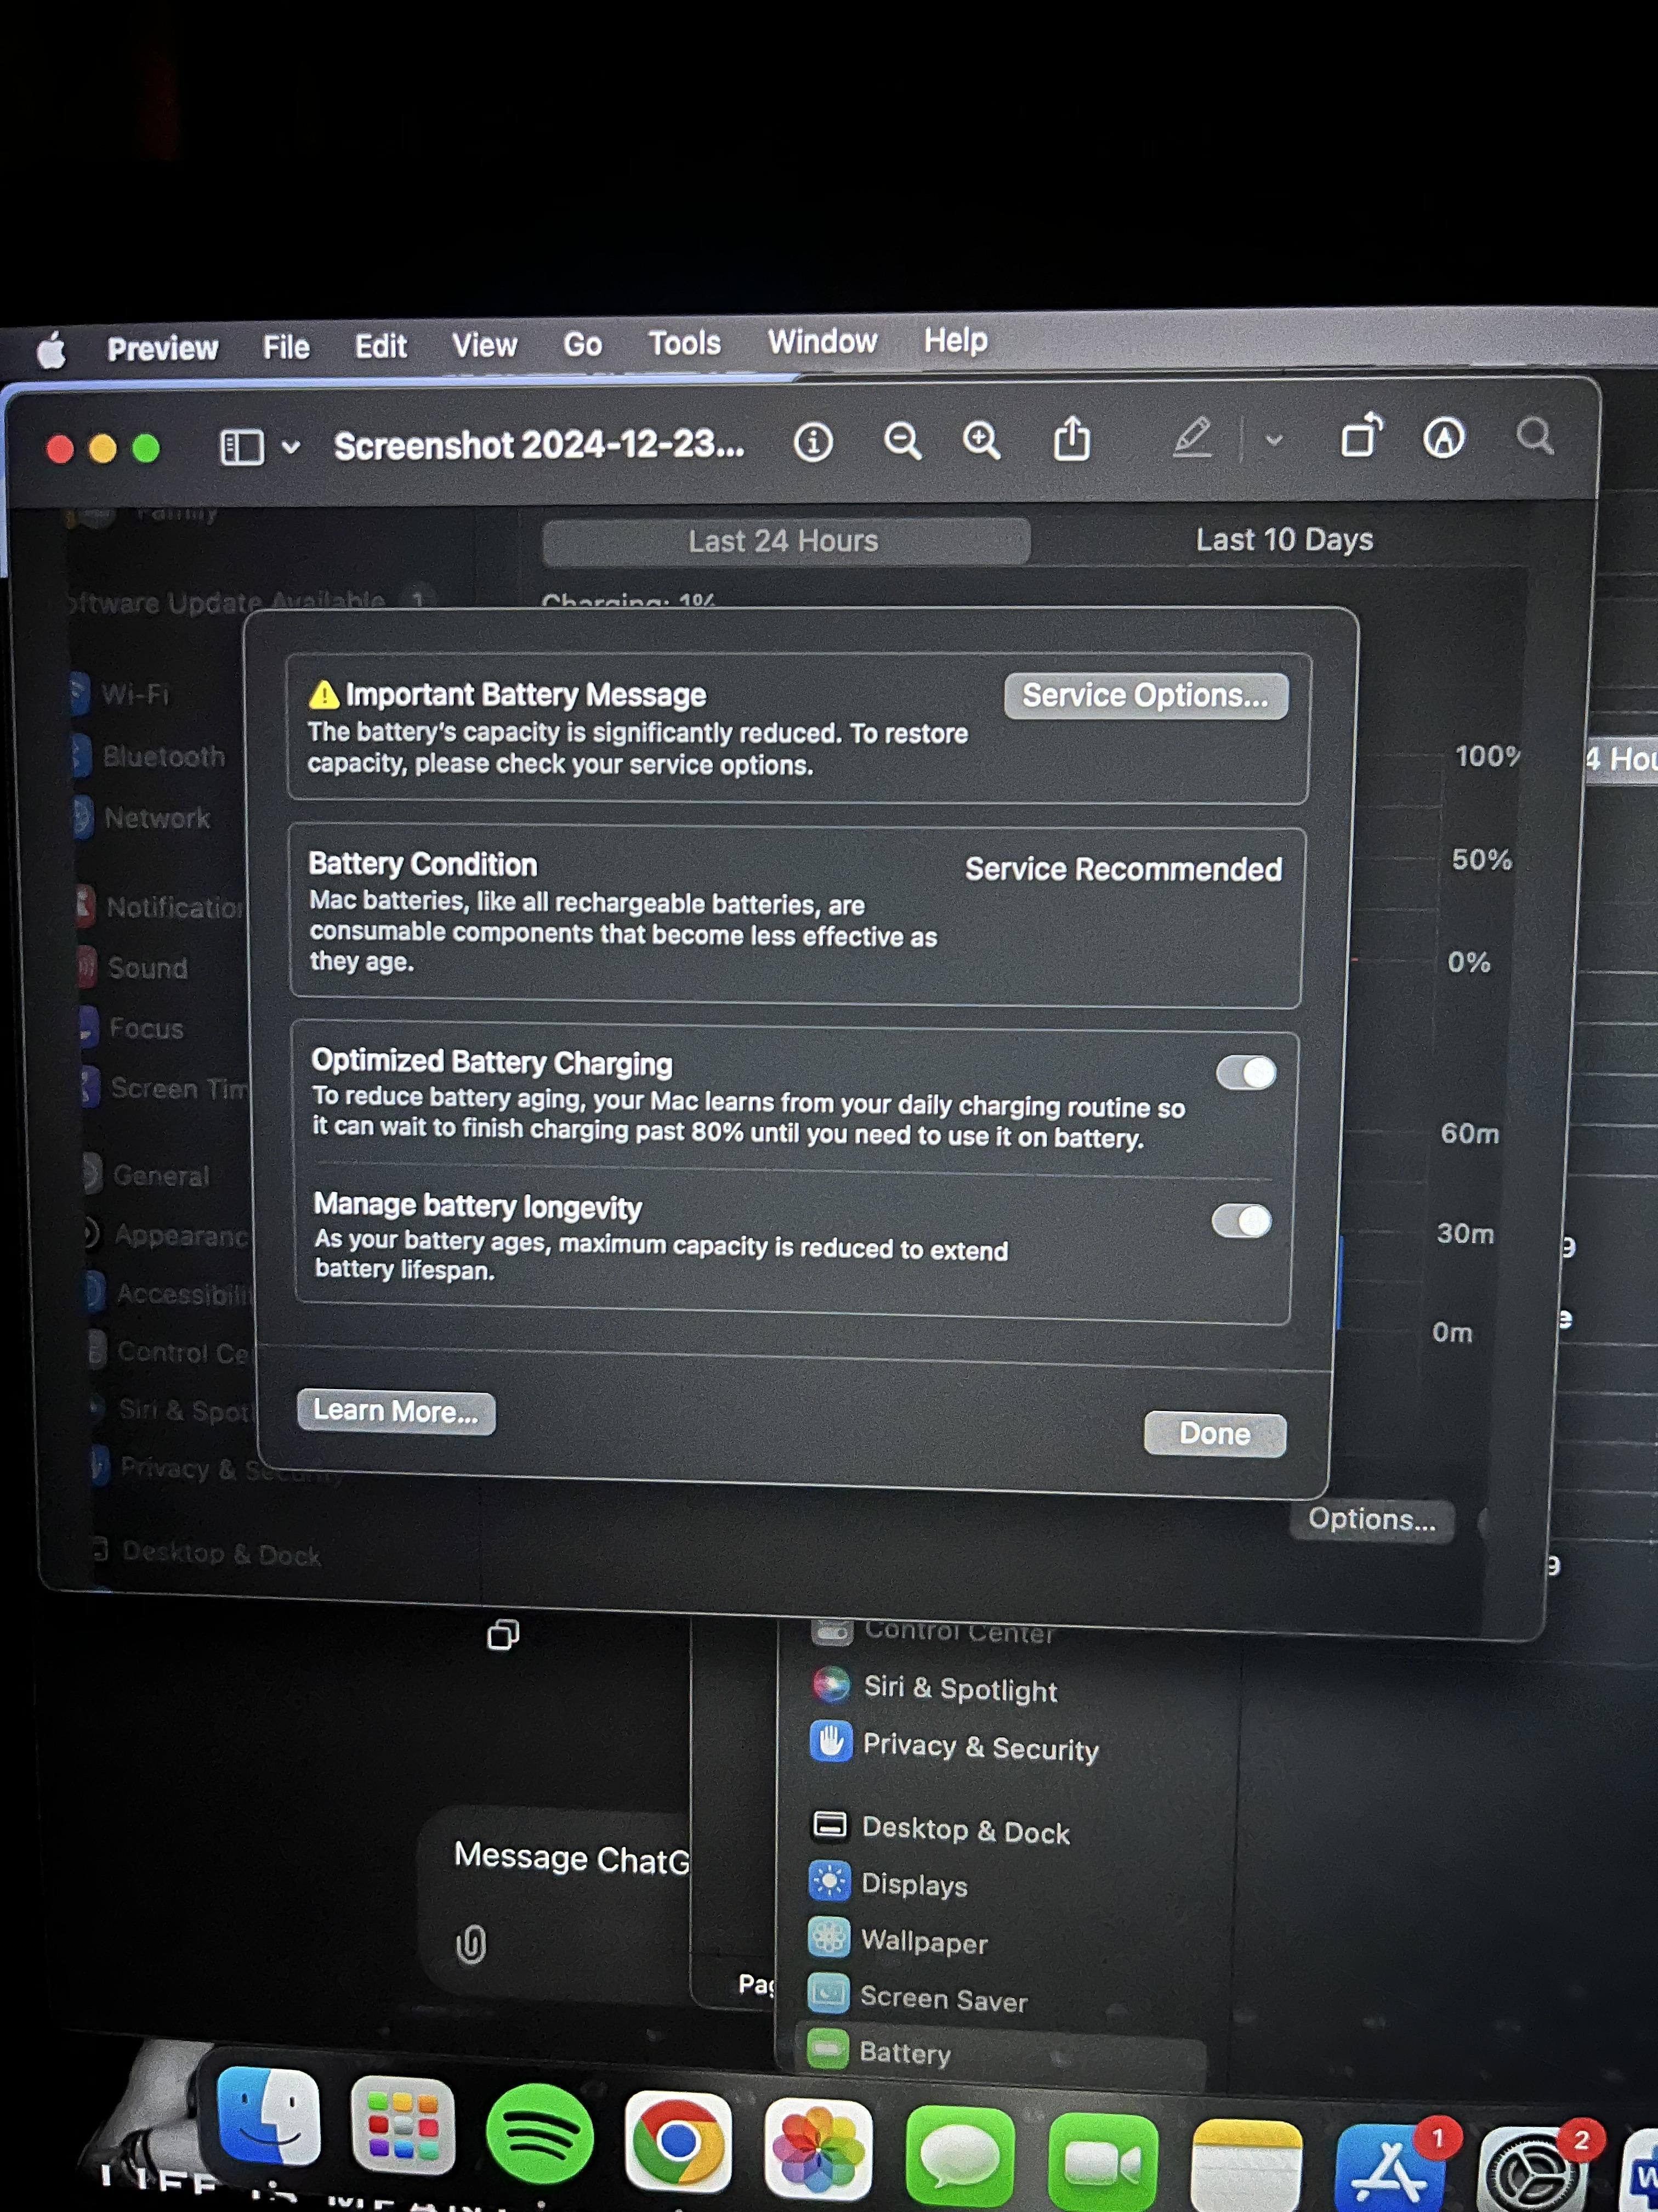Select Battery in settings sidebar
The width and height of the screenshot is (1658, 2212).
(905, 2053)
